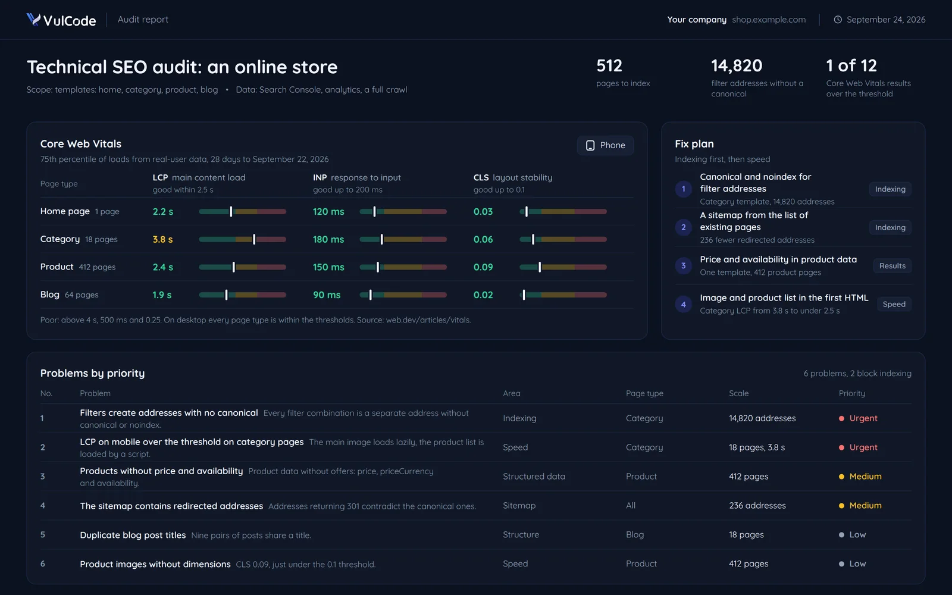This screenshot has width=952, height=595.
Task: Click the September 24, 2026 date
Action: click(886, 20)
